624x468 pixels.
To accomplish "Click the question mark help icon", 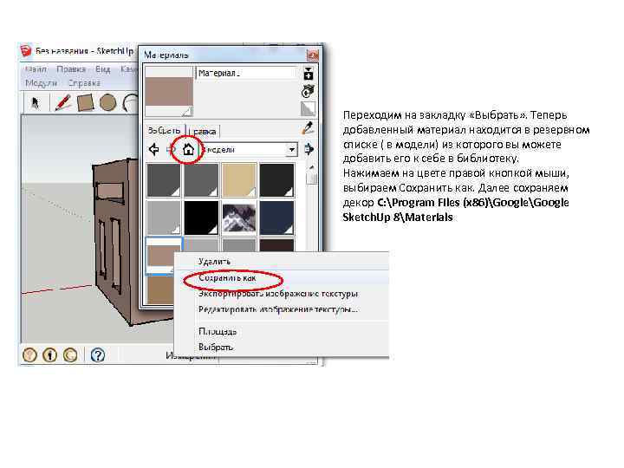I will click(97, 354).
